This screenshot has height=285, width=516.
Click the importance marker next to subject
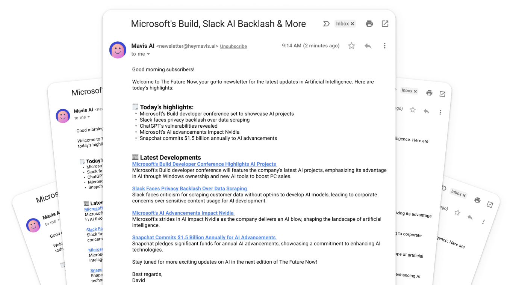click(x=326, y=24)
